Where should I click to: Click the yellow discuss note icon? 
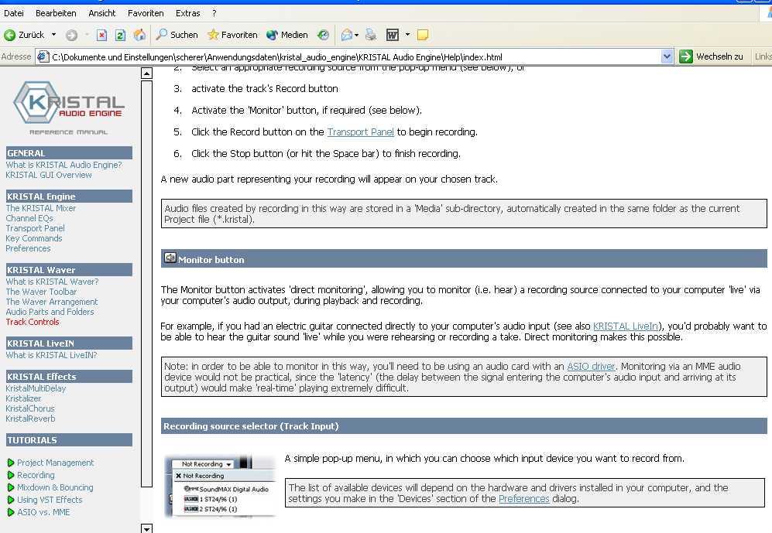(x=423, y=35)
